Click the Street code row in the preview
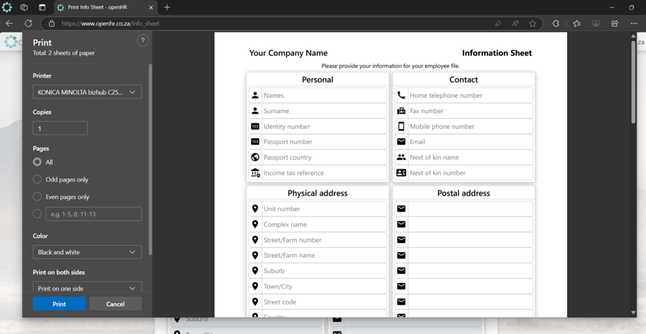 (x=318, y=302)
